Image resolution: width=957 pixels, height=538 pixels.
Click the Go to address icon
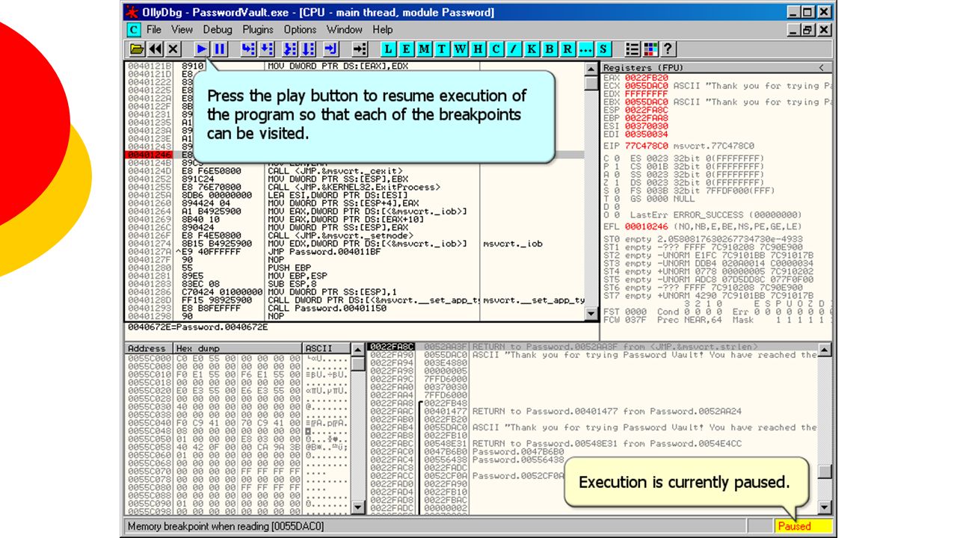point(360,49)
